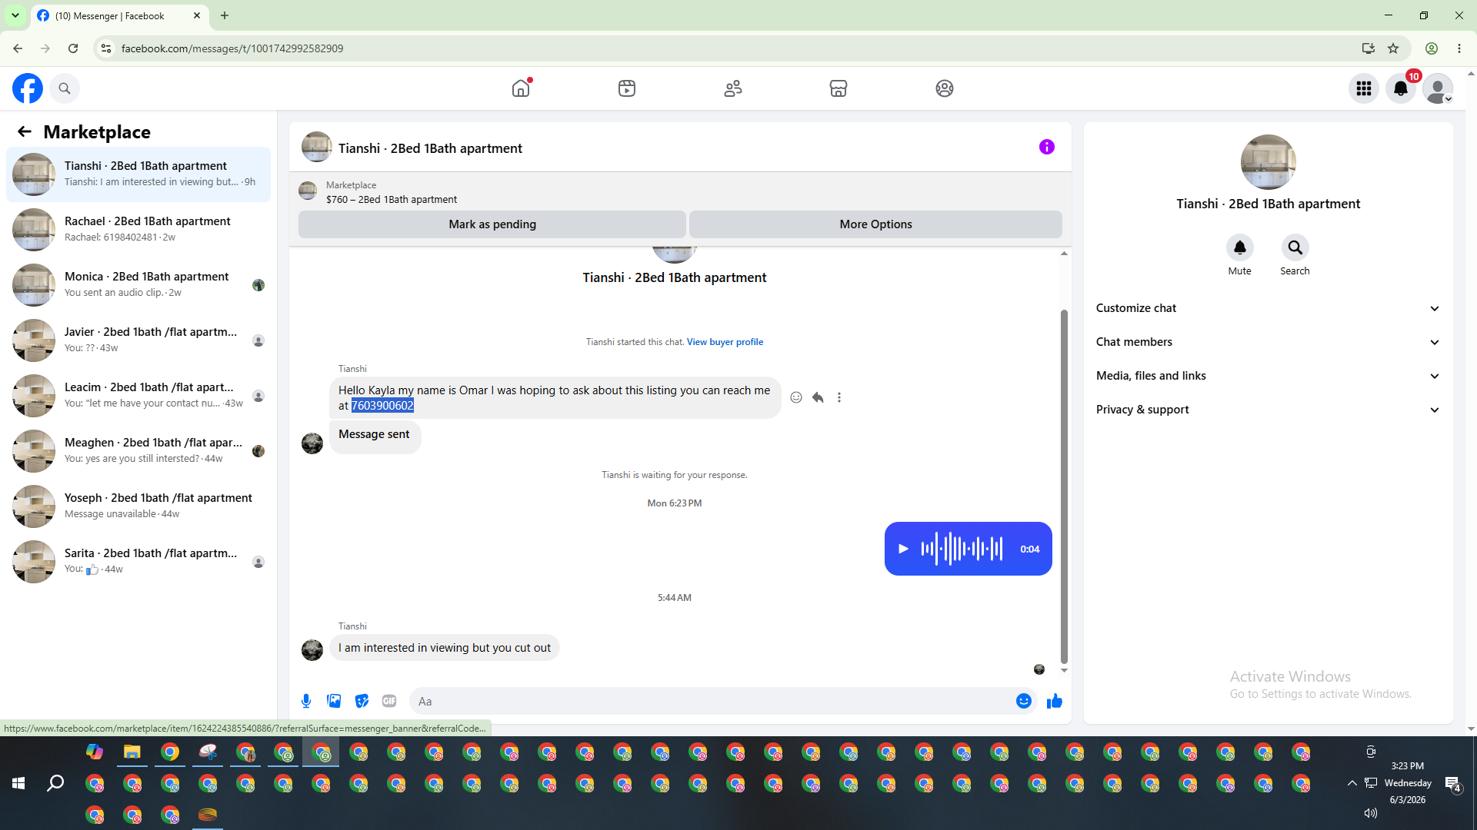
Task: Open the tab search dropdown arrow
Action: coord(15,15)
